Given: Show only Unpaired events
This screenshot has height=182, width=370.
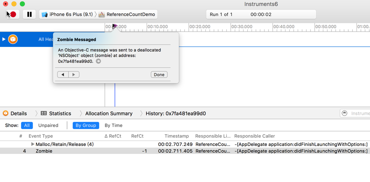Looking at the screenshot, I should (x=48, y=126).
